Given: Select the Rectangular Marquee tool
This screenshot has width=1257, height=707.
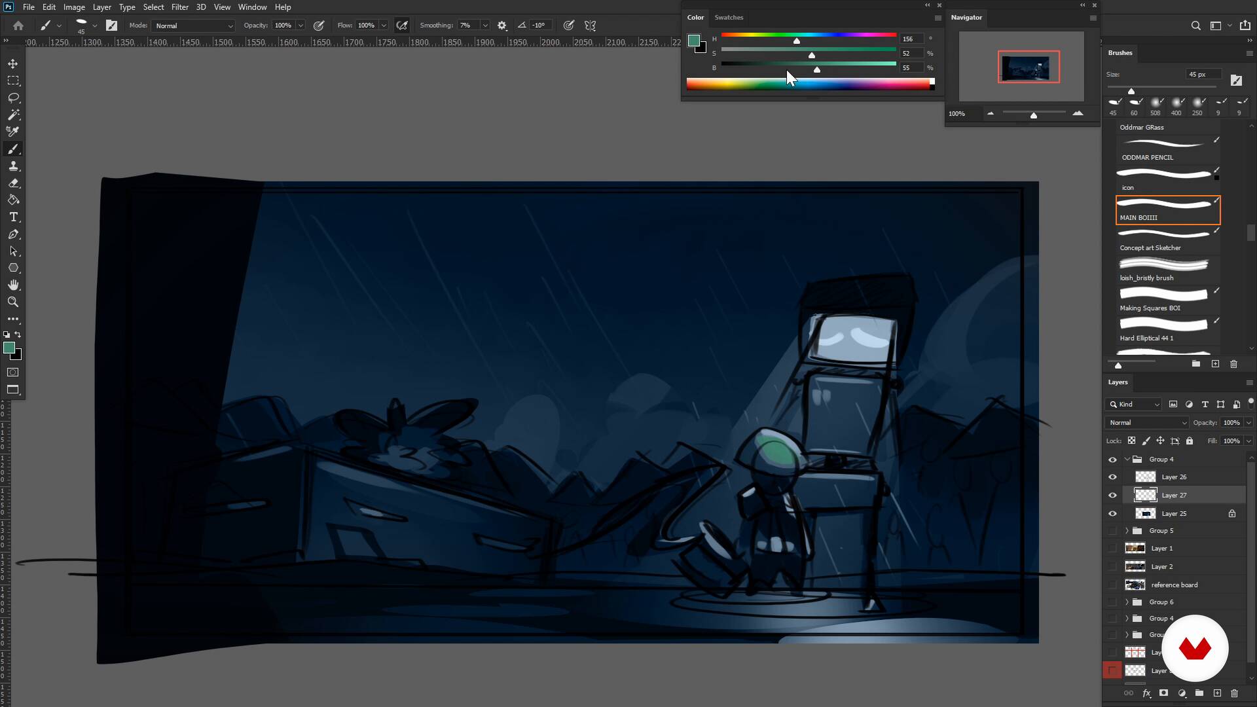Looking at the screenshot, I should coord(13,81).
